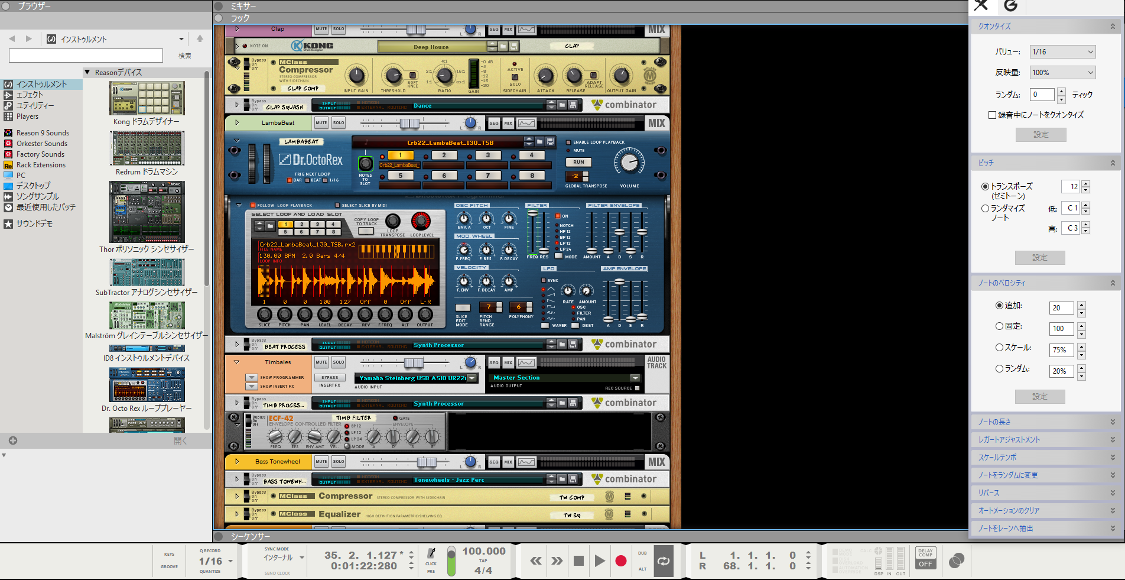Click the browser up-one-level arrow
The image size is (1125, 580).
pyautogui.click(x=200, y=39)
